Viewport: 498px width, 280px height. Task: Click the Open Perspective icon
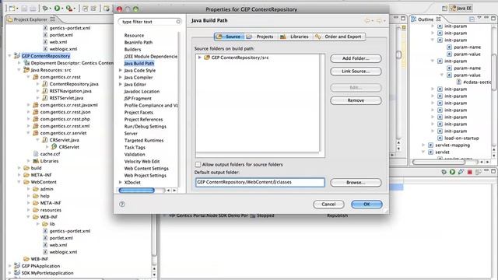click(x=444, y=9)
